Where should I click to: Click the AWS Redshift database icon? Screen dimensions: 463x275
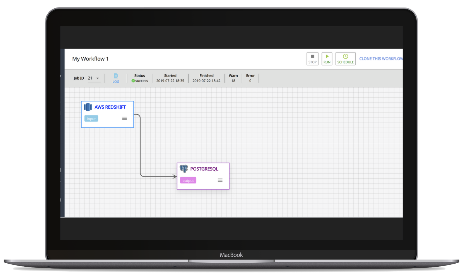tap(88, 107)
